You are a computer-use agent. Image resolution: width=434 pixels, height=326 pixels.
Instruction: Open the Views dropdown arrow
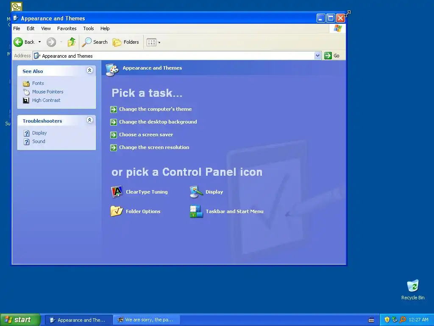pyautogui.click(x=159, y=43)
